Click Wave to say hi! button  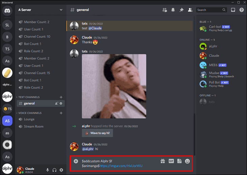tap(97, 133)
